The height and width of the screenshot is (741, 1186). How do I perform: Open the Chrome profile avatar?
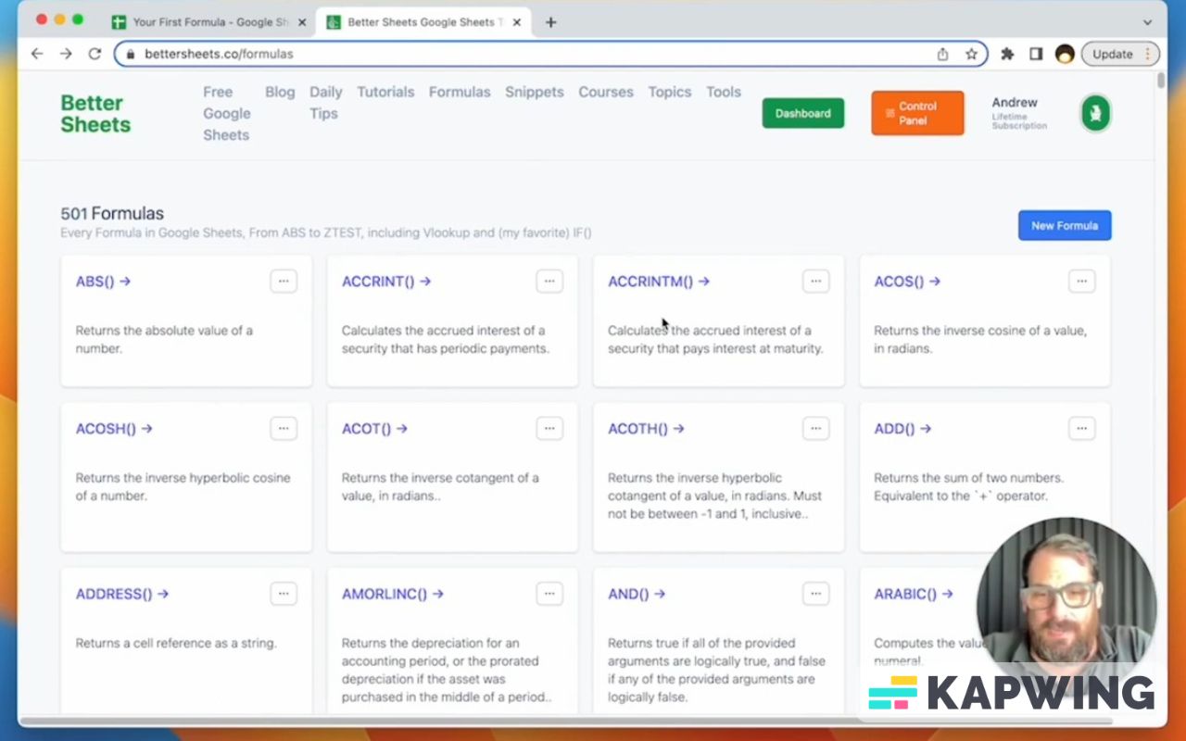(1065, 54)
